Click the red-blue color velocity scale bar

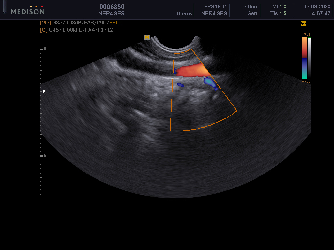pyautogui.click(x=304, y=59)
